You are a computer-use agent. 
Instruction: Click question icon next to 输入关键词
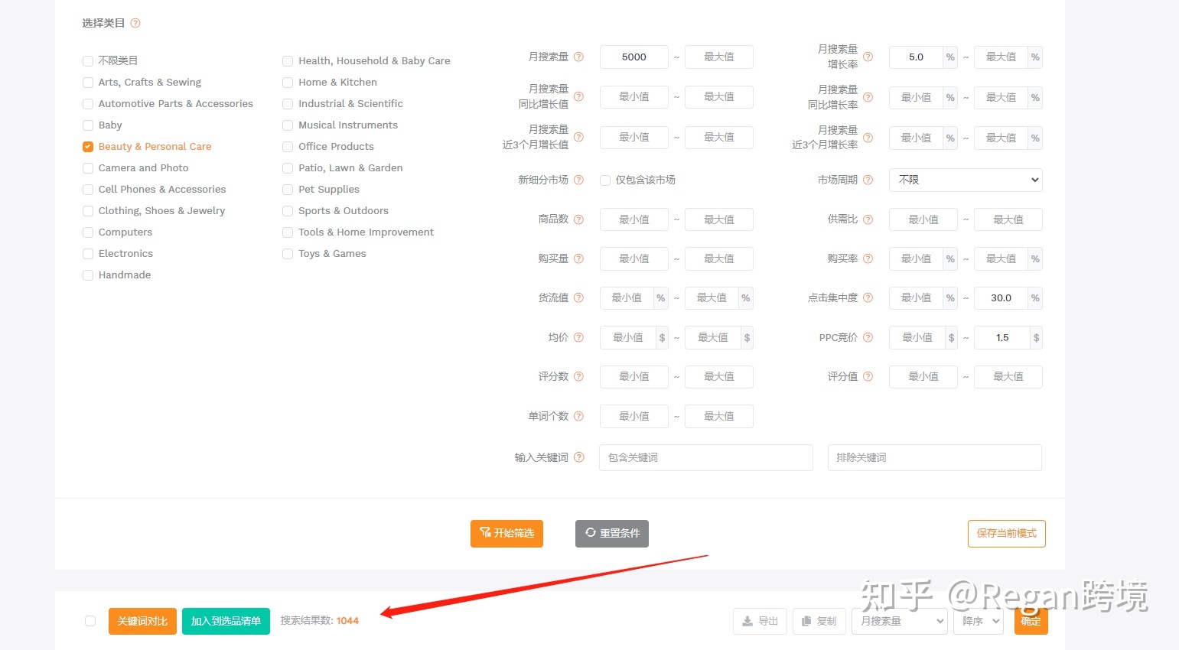pos(578,457)
